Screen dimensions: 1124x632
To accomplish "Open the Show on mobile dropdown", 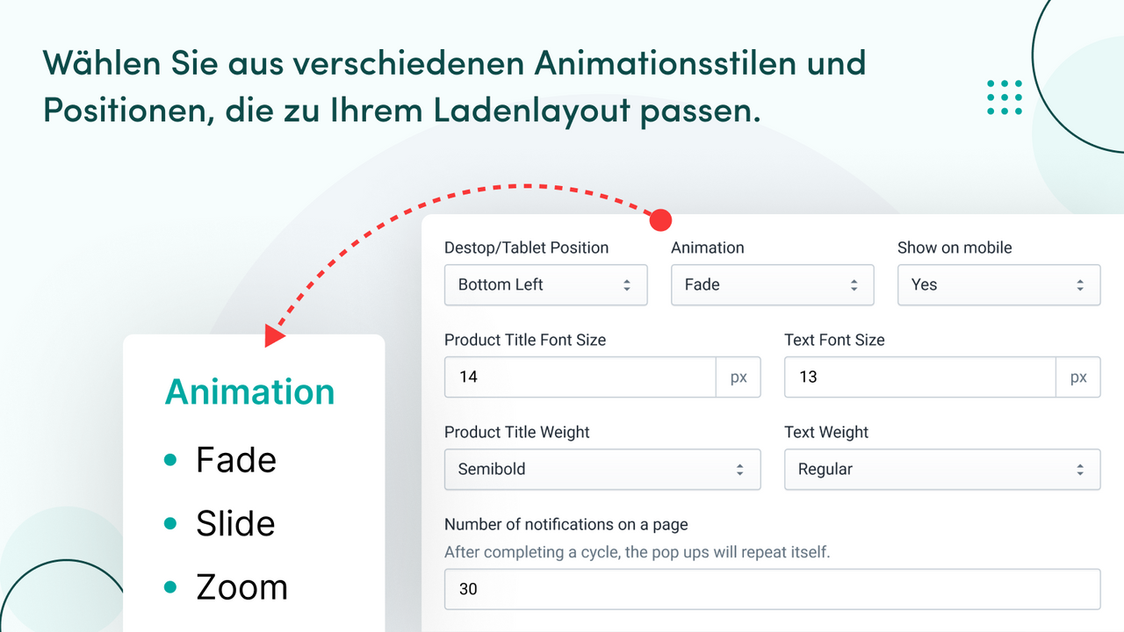I will [x=998, y=285].
